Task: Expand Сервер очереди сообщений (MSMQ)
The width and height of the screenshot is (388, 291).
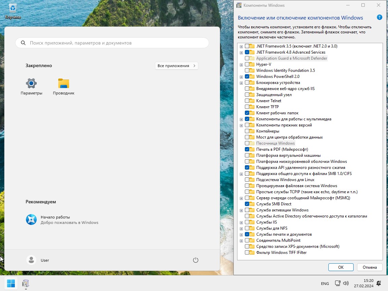Action: pyautogui.click(x=241, y=198)
